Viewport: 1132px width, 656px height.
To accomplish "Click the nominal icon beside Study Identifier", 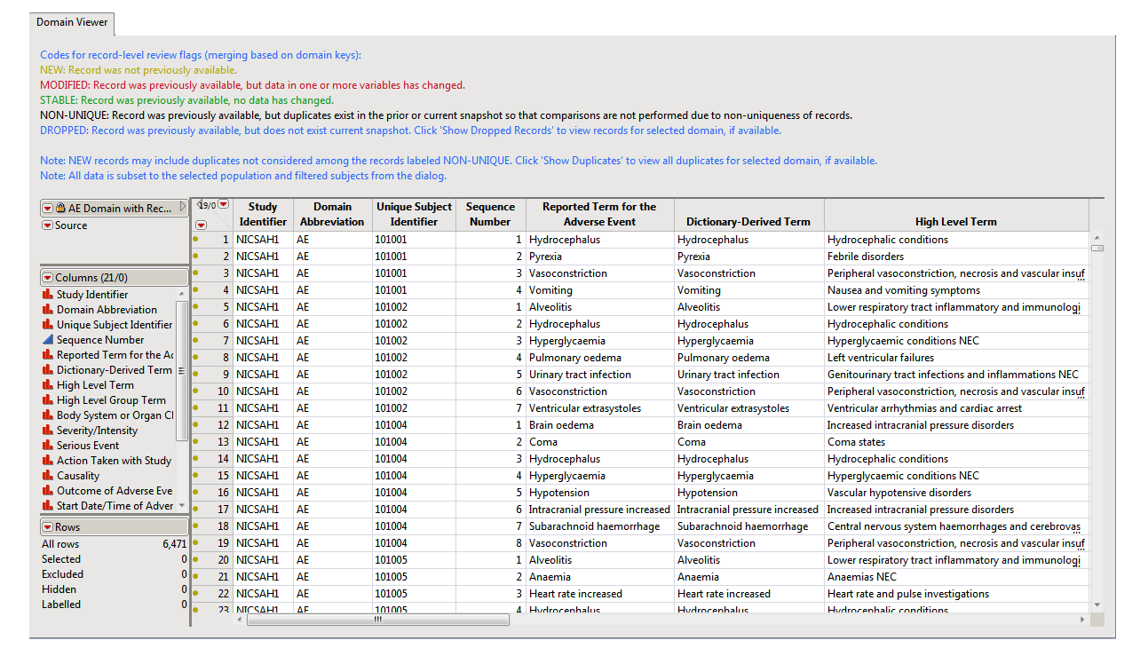I will 48,295.
